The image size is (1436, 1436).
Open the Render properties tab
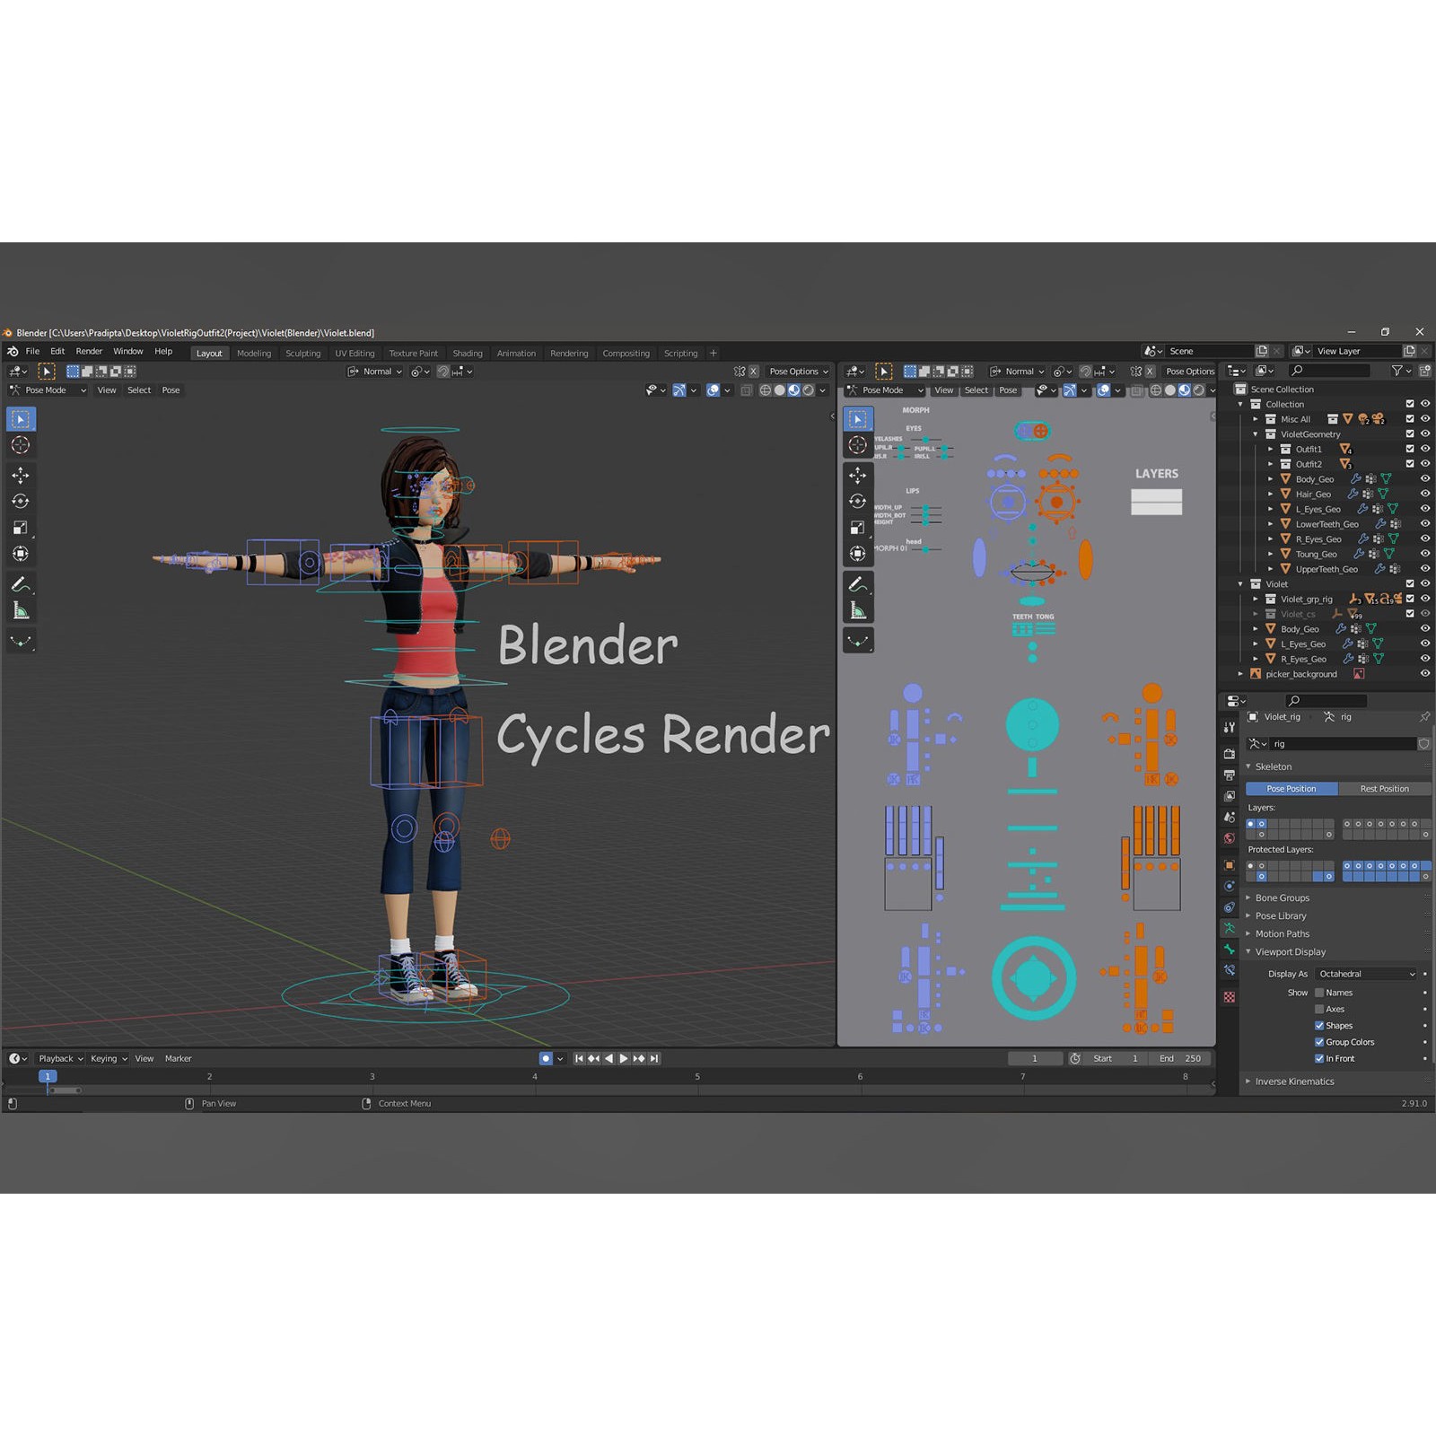1230,754
